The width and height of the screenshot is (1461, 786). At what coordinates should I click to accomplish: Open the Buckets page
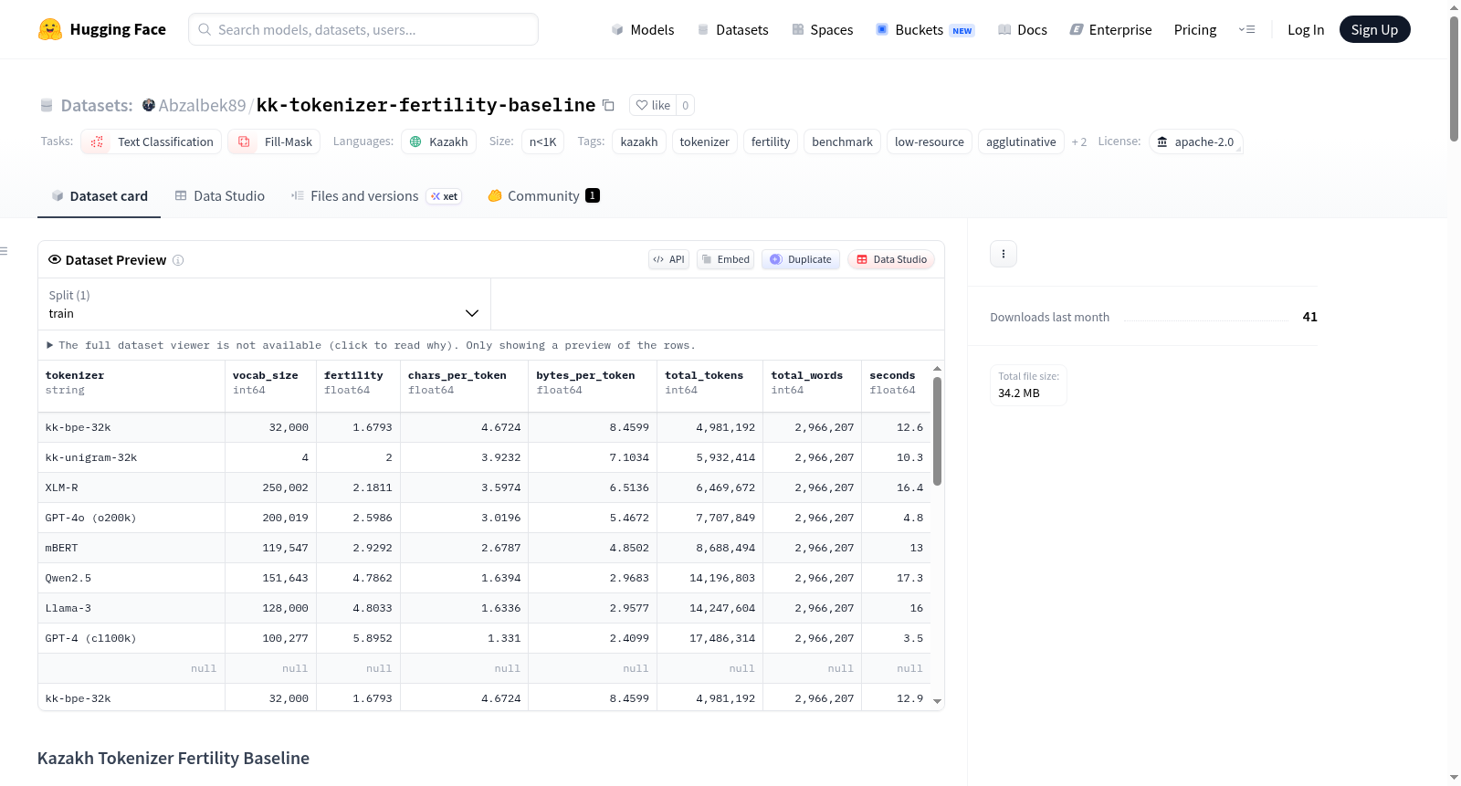click(925, 29)
